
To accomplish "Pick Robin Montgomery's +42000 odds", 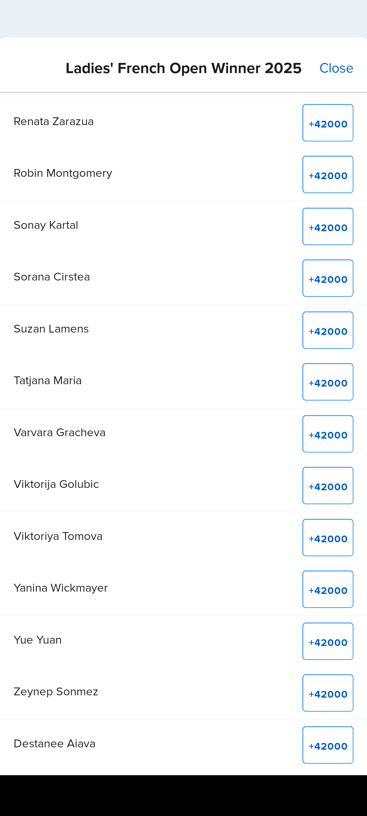I will pos(328,174).
